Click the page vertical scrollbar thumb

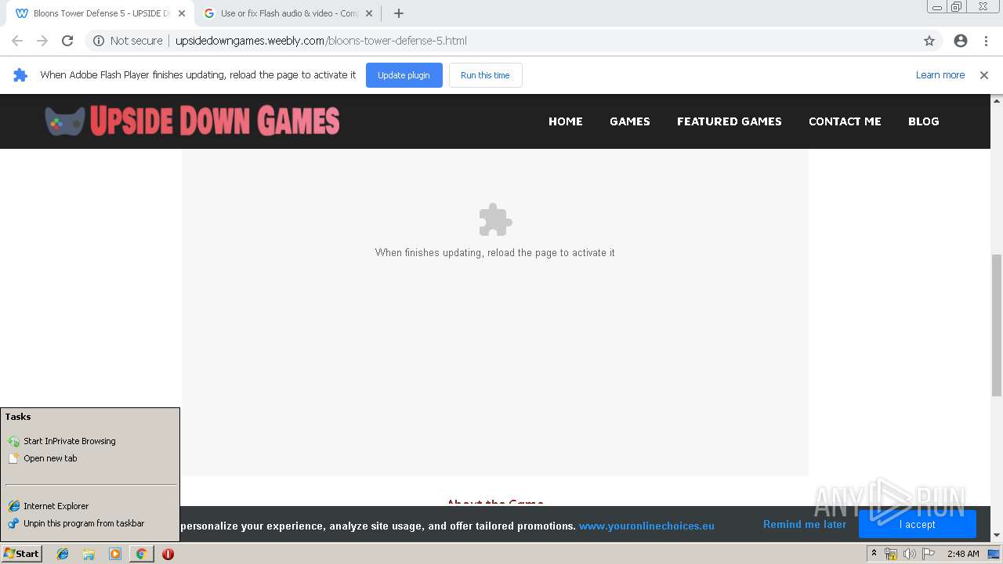pyautogui.click(x=997, y=325)
